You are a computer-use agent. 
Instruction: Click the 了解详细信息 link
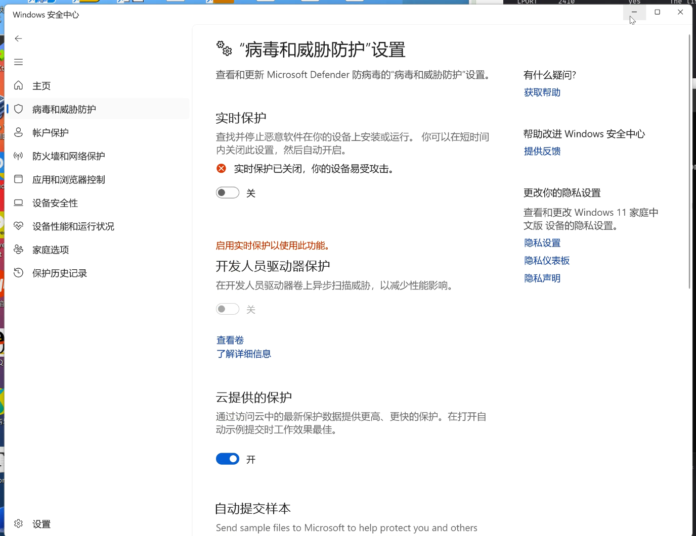(244, 354)
